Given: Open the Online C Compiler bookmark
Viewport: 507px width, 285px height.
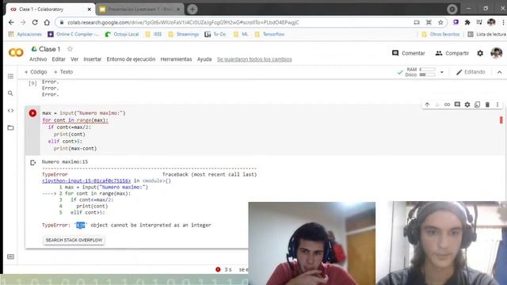Looking at the screenshot, I should [x=74, y=34].
